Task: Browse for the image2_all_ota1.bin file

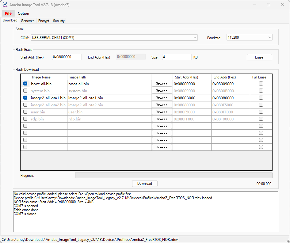Action: (x=162, y=98)
